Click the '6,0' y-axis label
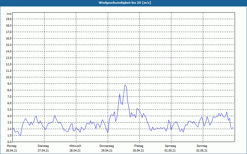This screenshot has width=247, height=154. pos(10,103)
